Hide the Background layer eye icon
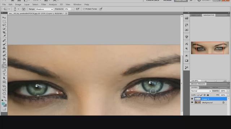Screen dimensions: 231x129 point(192,102)
